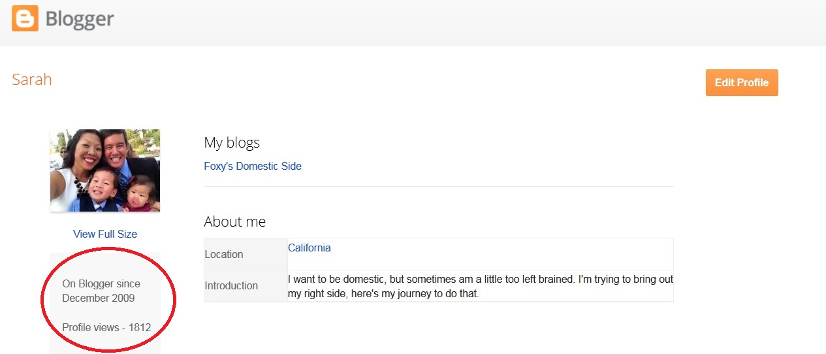Open the View Full Size link
The height and width of the screenshot is (354, 826).
tap(105, 234)
